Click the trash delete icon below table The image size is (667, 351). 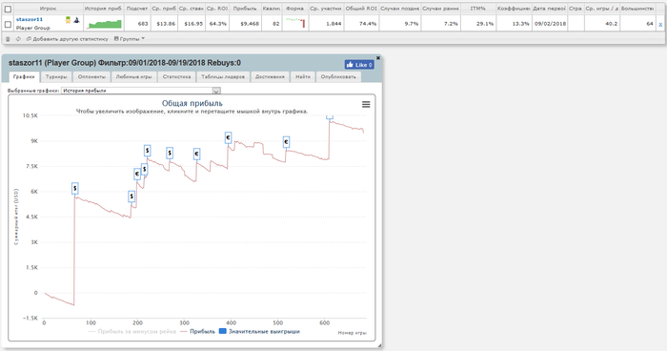pos(8,39)
